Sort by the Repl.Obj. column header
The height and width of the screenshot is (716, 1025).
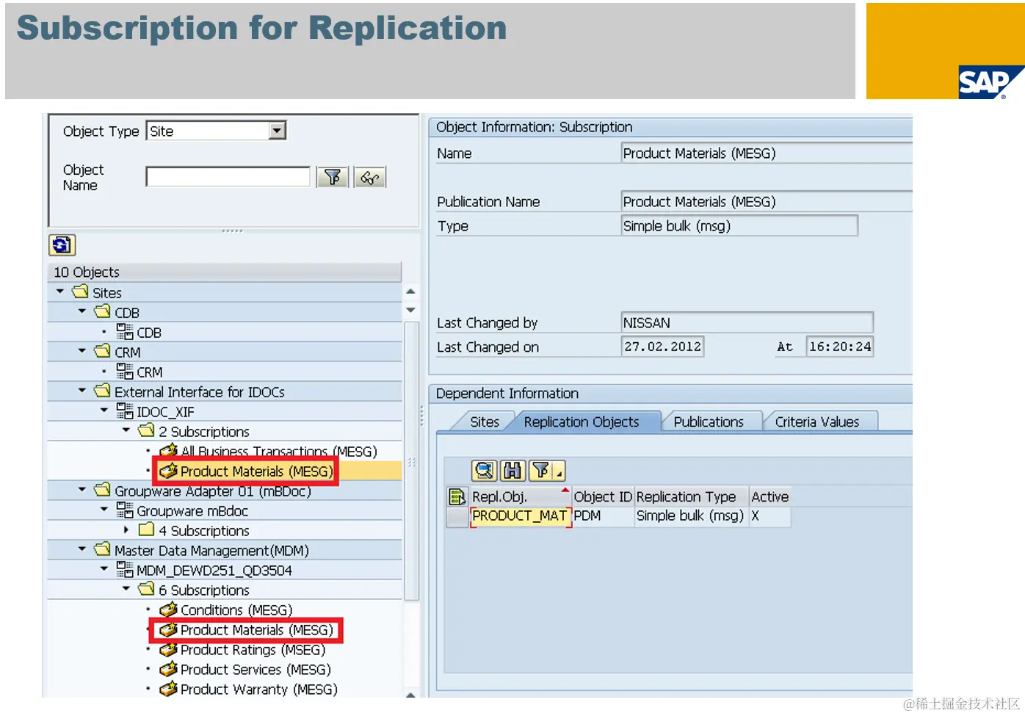click(520, 496)
